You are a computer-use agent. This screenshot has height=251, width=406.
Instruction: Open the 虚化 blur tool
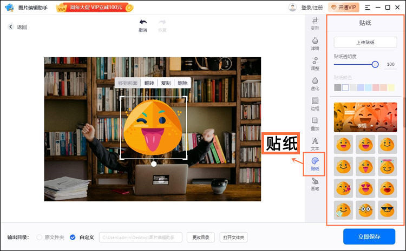pyautogui.click(x=315, y=84)
